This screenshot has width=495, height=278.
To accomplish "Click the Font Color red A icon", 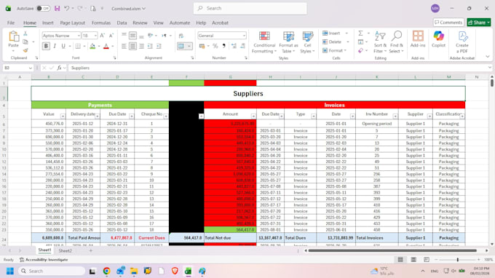I will (106, 46).
